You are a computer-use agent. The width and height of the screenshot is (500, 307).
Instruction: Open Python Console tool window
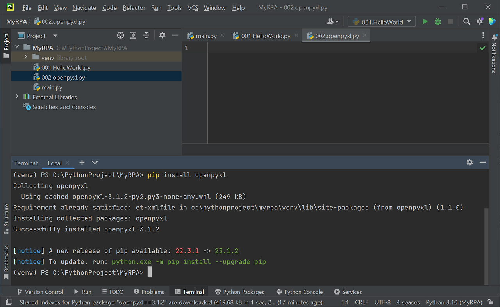[300, 292]
